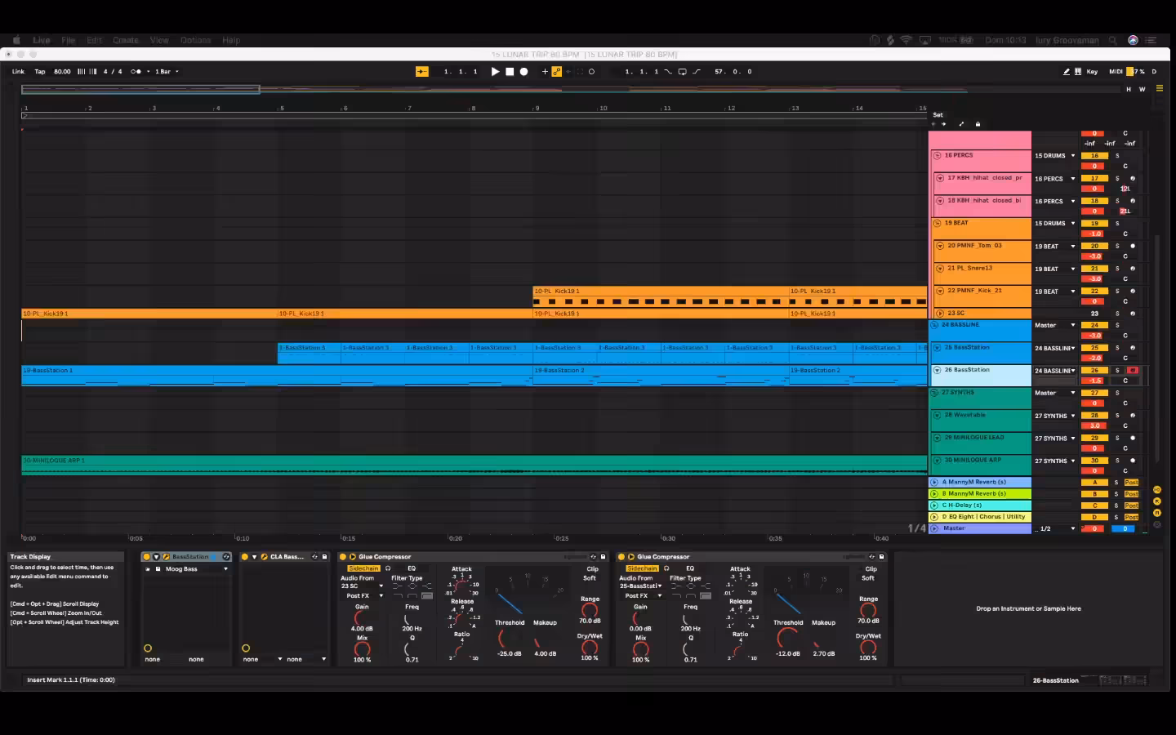This screenshot has height=735, width=1176.
Task: Open the 1 Bar quantization menu
Action: click(167, 72)
